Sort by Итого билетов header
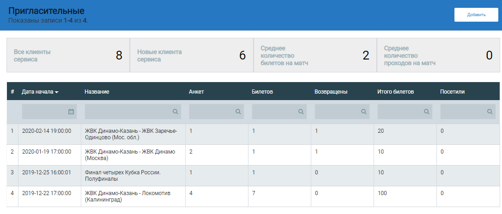Screen dimensions: 502x214 (395, 92)
